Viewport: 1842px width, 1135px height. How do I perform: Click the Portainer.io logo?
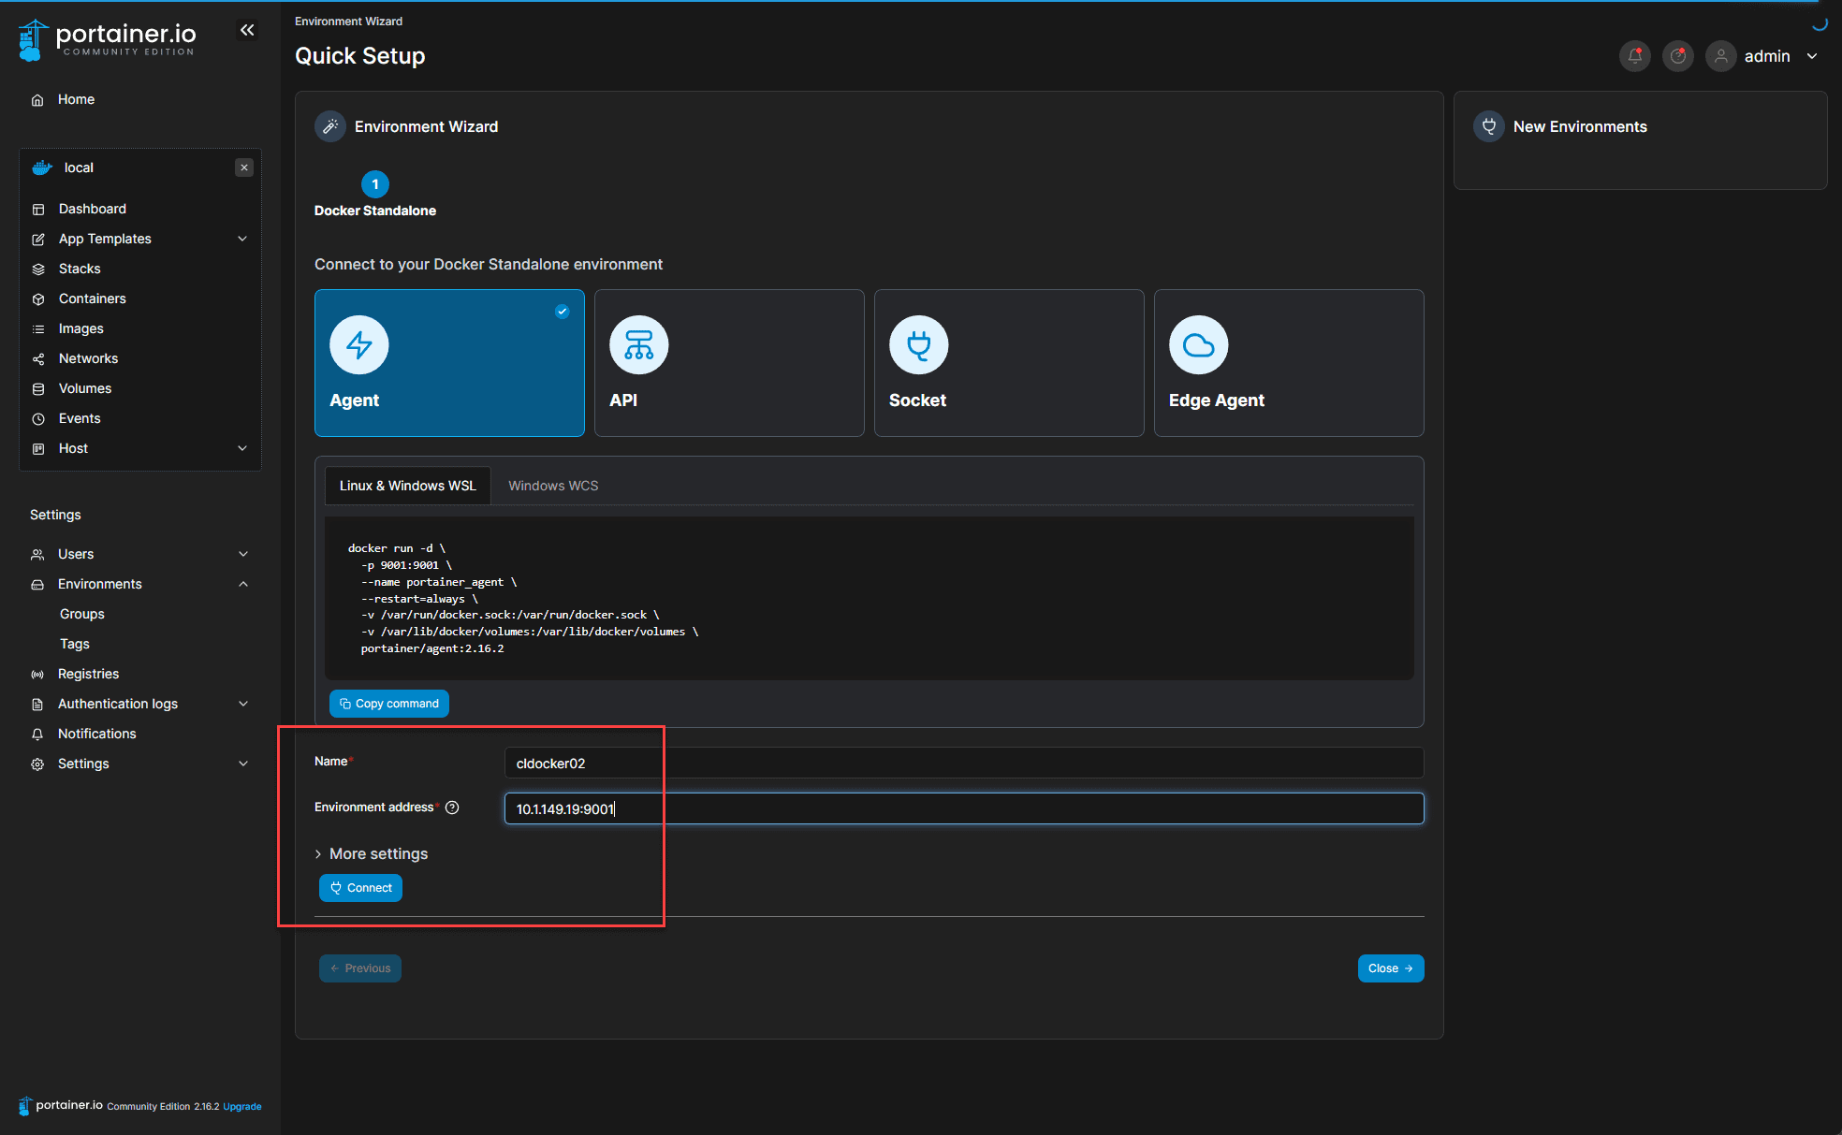pos(108,39)
